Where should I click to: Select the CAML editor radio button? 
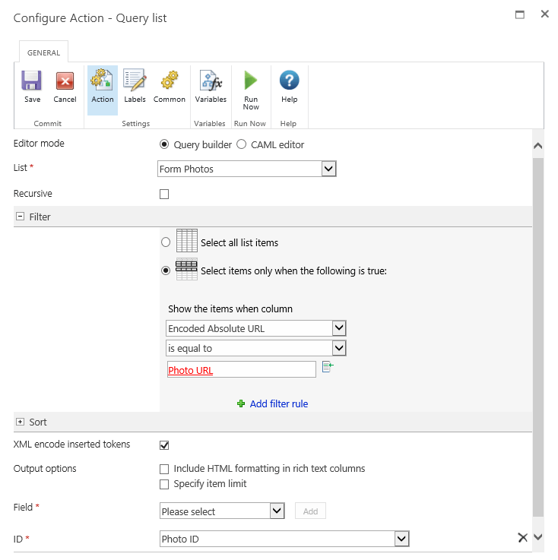(242, 144)
